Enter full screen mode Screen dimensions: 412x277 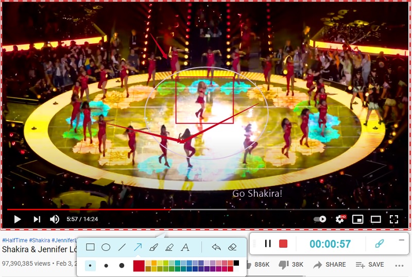click(x=393, y=219)
